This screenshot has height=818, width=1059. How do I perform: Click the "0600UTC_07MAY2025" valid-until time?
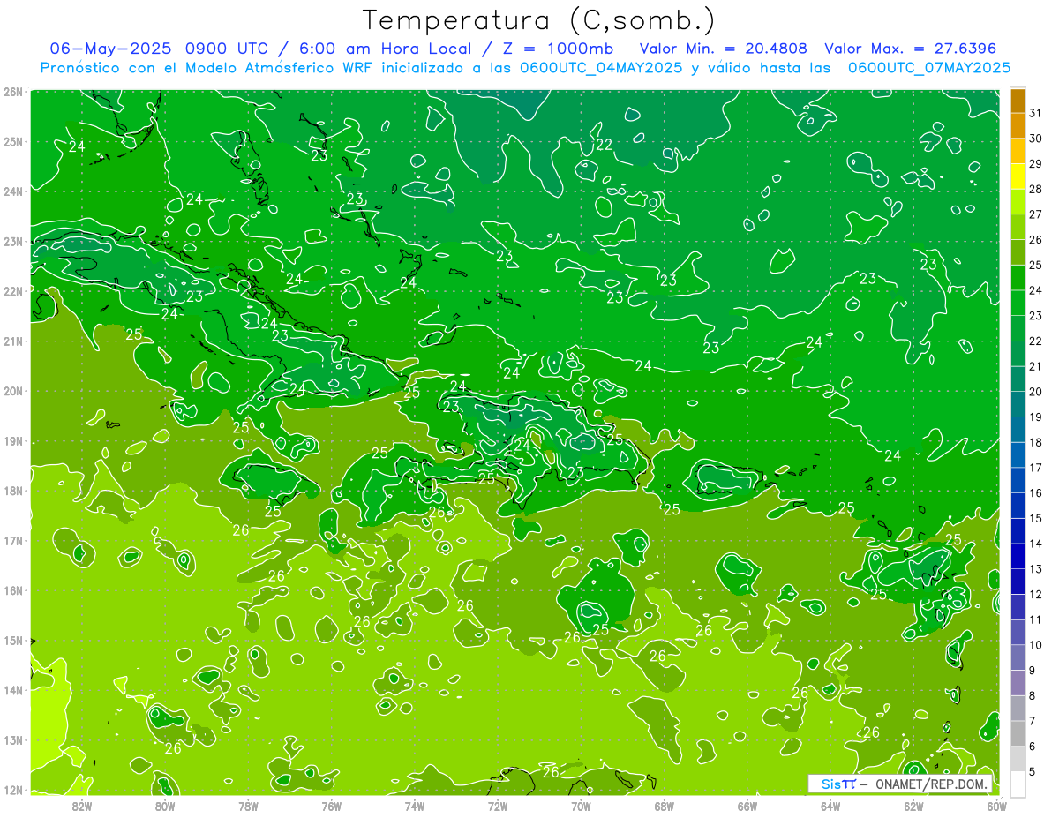click(929, 67)
